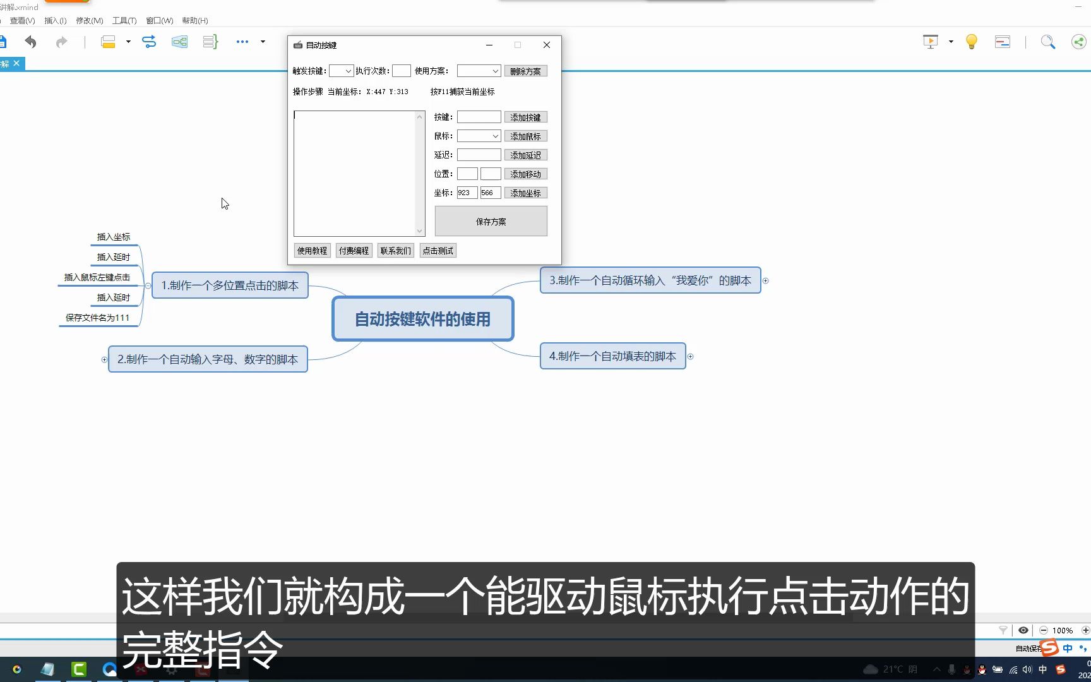Open the 触发按键 dropdown
The width and height of the screenshot is (1091, 682).
[x=341, y=71]
